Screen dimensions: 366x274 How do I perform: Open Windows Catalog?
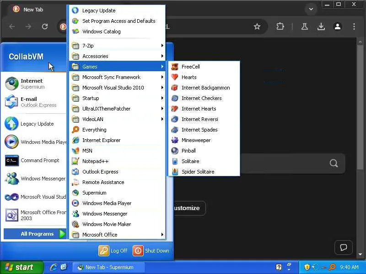[117, 32]
